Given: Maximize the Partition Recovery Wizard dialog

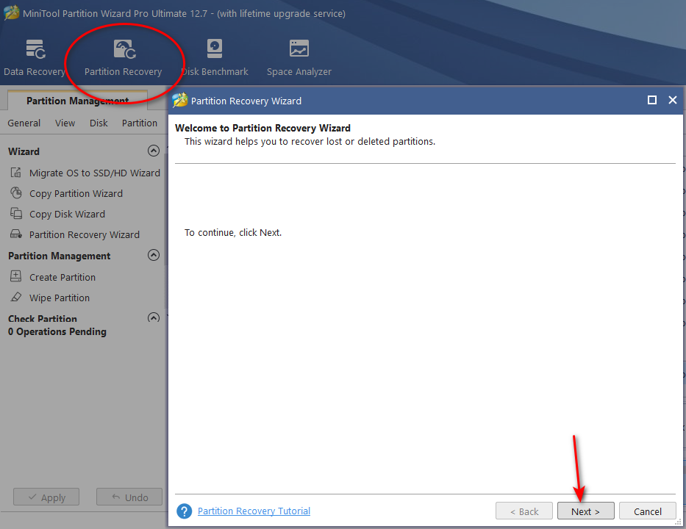Looking at the screenshot, I should pyautogui.click(x=652, y=100).
